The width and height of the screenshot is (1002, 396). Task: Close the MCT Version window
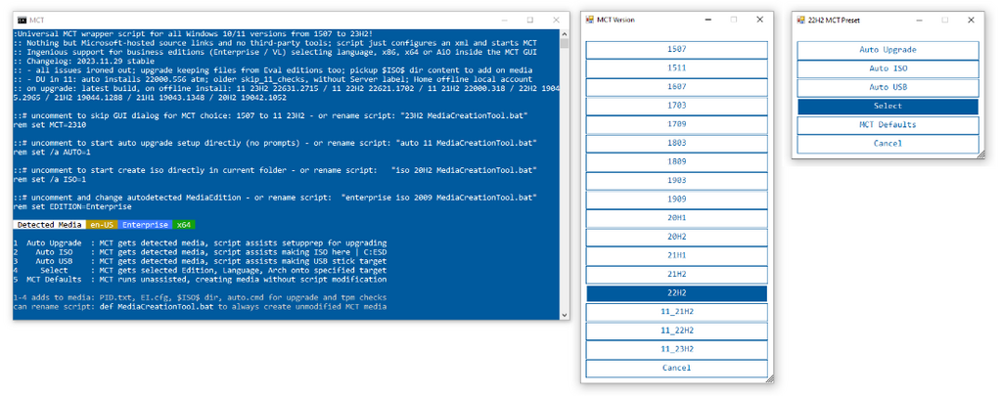click(x=759, y=20)
